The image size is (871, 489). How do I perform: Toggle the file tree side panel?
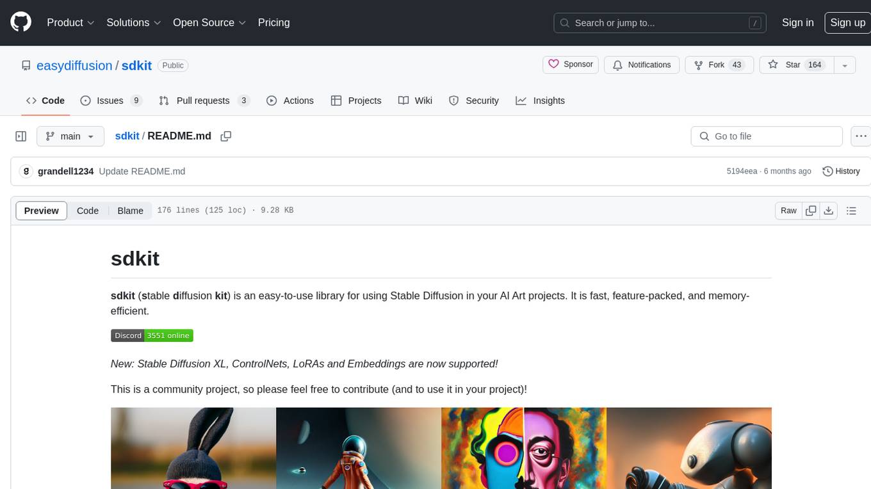point(21,136)
